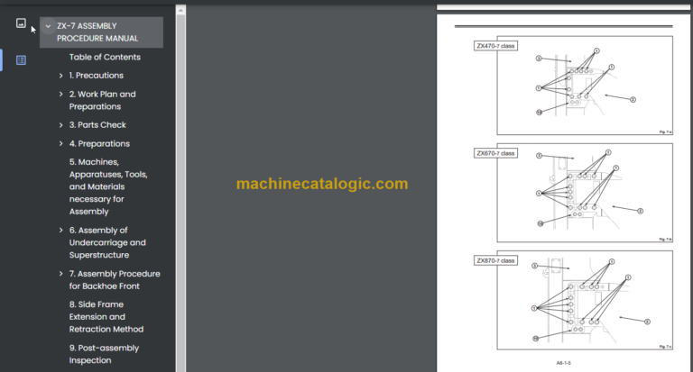
Task: Open 5. Machines, Apparatuses, Tools, and Materials chapter
Action: 108,186
